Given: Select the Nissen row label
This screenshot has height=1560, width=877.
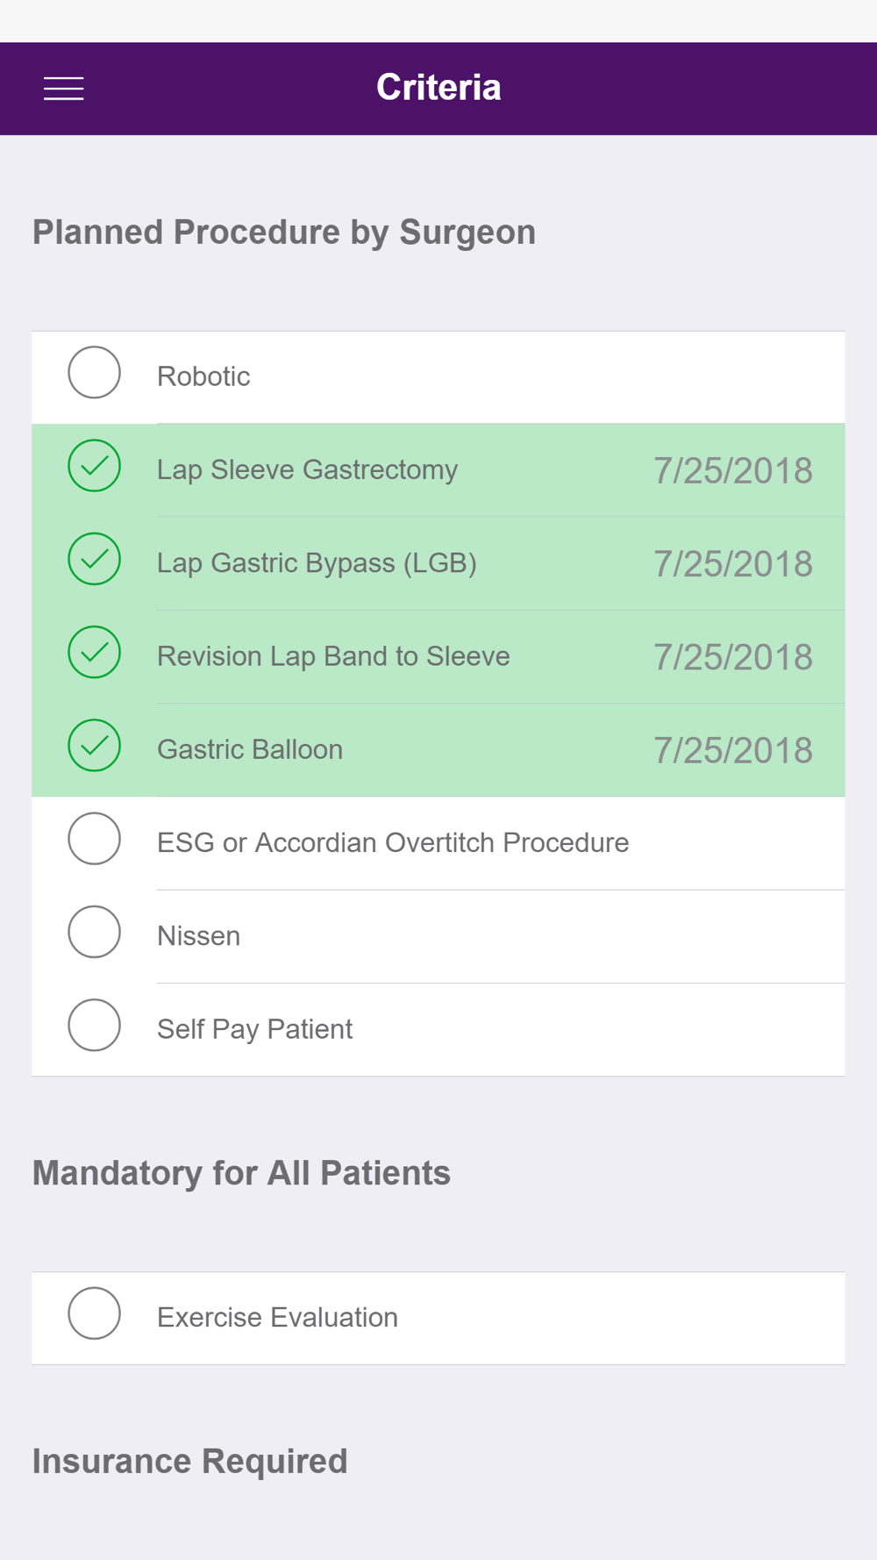Looking at the screenshot, I should pos(198,936).
